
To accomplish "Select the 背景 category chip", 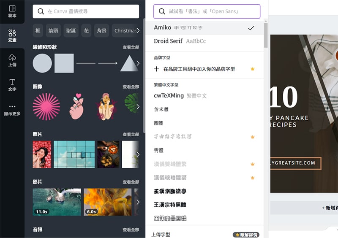I will point(101,30).
